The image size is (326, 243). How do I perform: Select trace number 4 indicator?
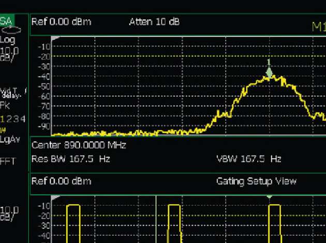click(x=23, y=119)
